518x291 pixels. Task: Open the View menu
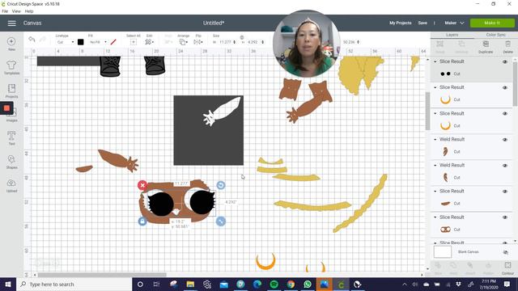tap(16, 11)
